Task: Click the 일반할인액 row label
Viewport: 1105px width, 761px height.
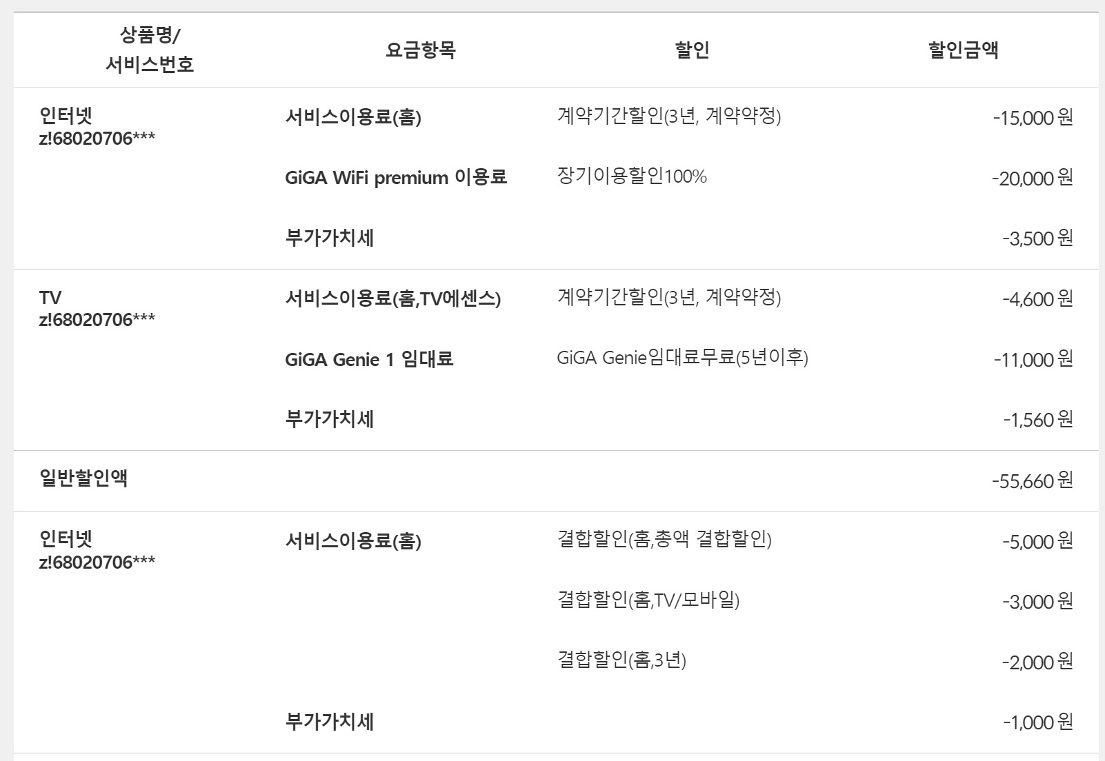Action: [x=84, y=478]
